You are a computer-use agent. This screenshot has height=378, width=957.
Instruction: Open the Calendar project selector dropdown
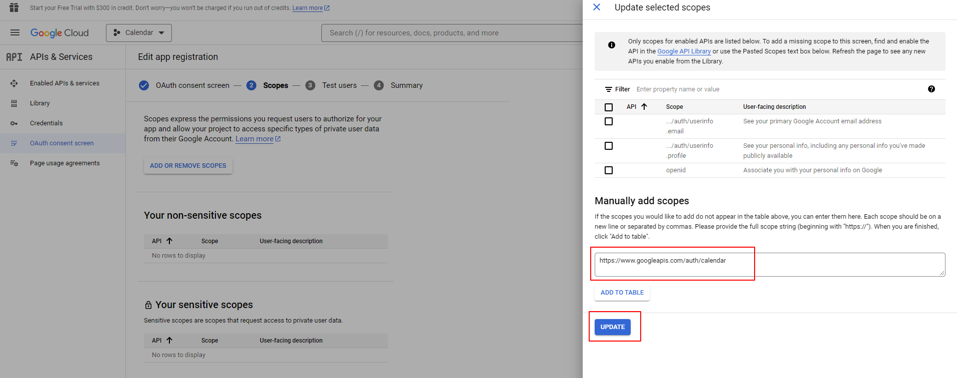coord(139,33)
